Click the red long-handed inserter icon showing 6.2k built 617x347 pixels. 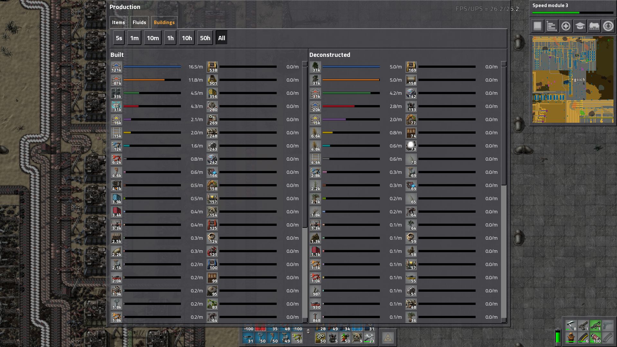(x=116, y=159)
